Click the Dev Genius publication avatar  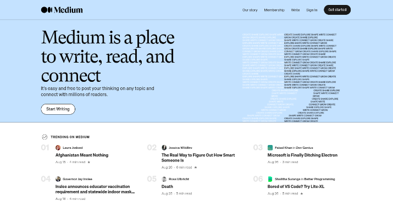(270, 148)
